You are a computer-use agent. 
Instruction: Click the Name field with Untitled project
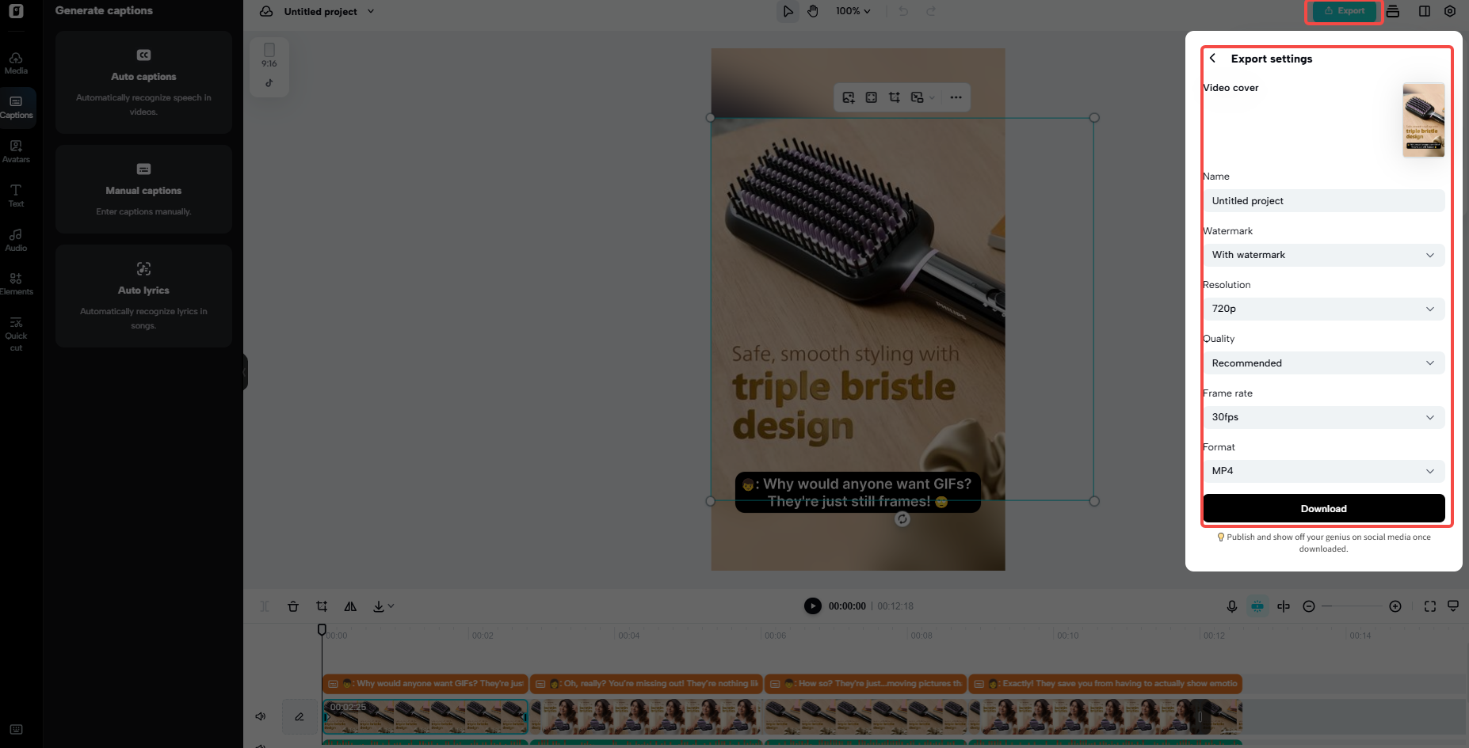(x=1323, y=201)
